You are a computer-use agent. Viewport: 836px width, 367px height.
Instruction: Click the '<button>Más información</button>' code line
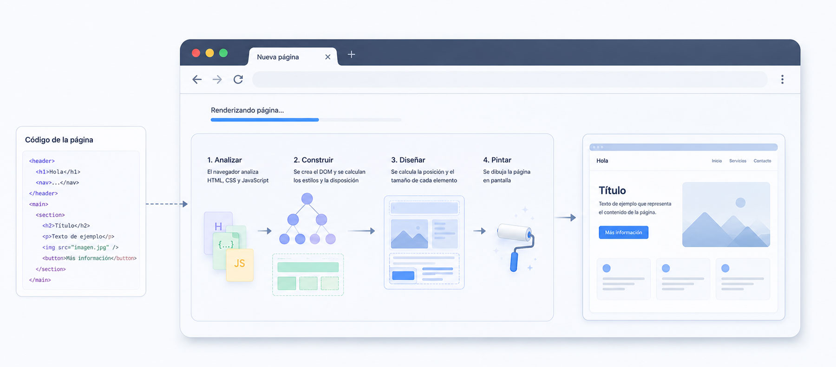[89, 258]
